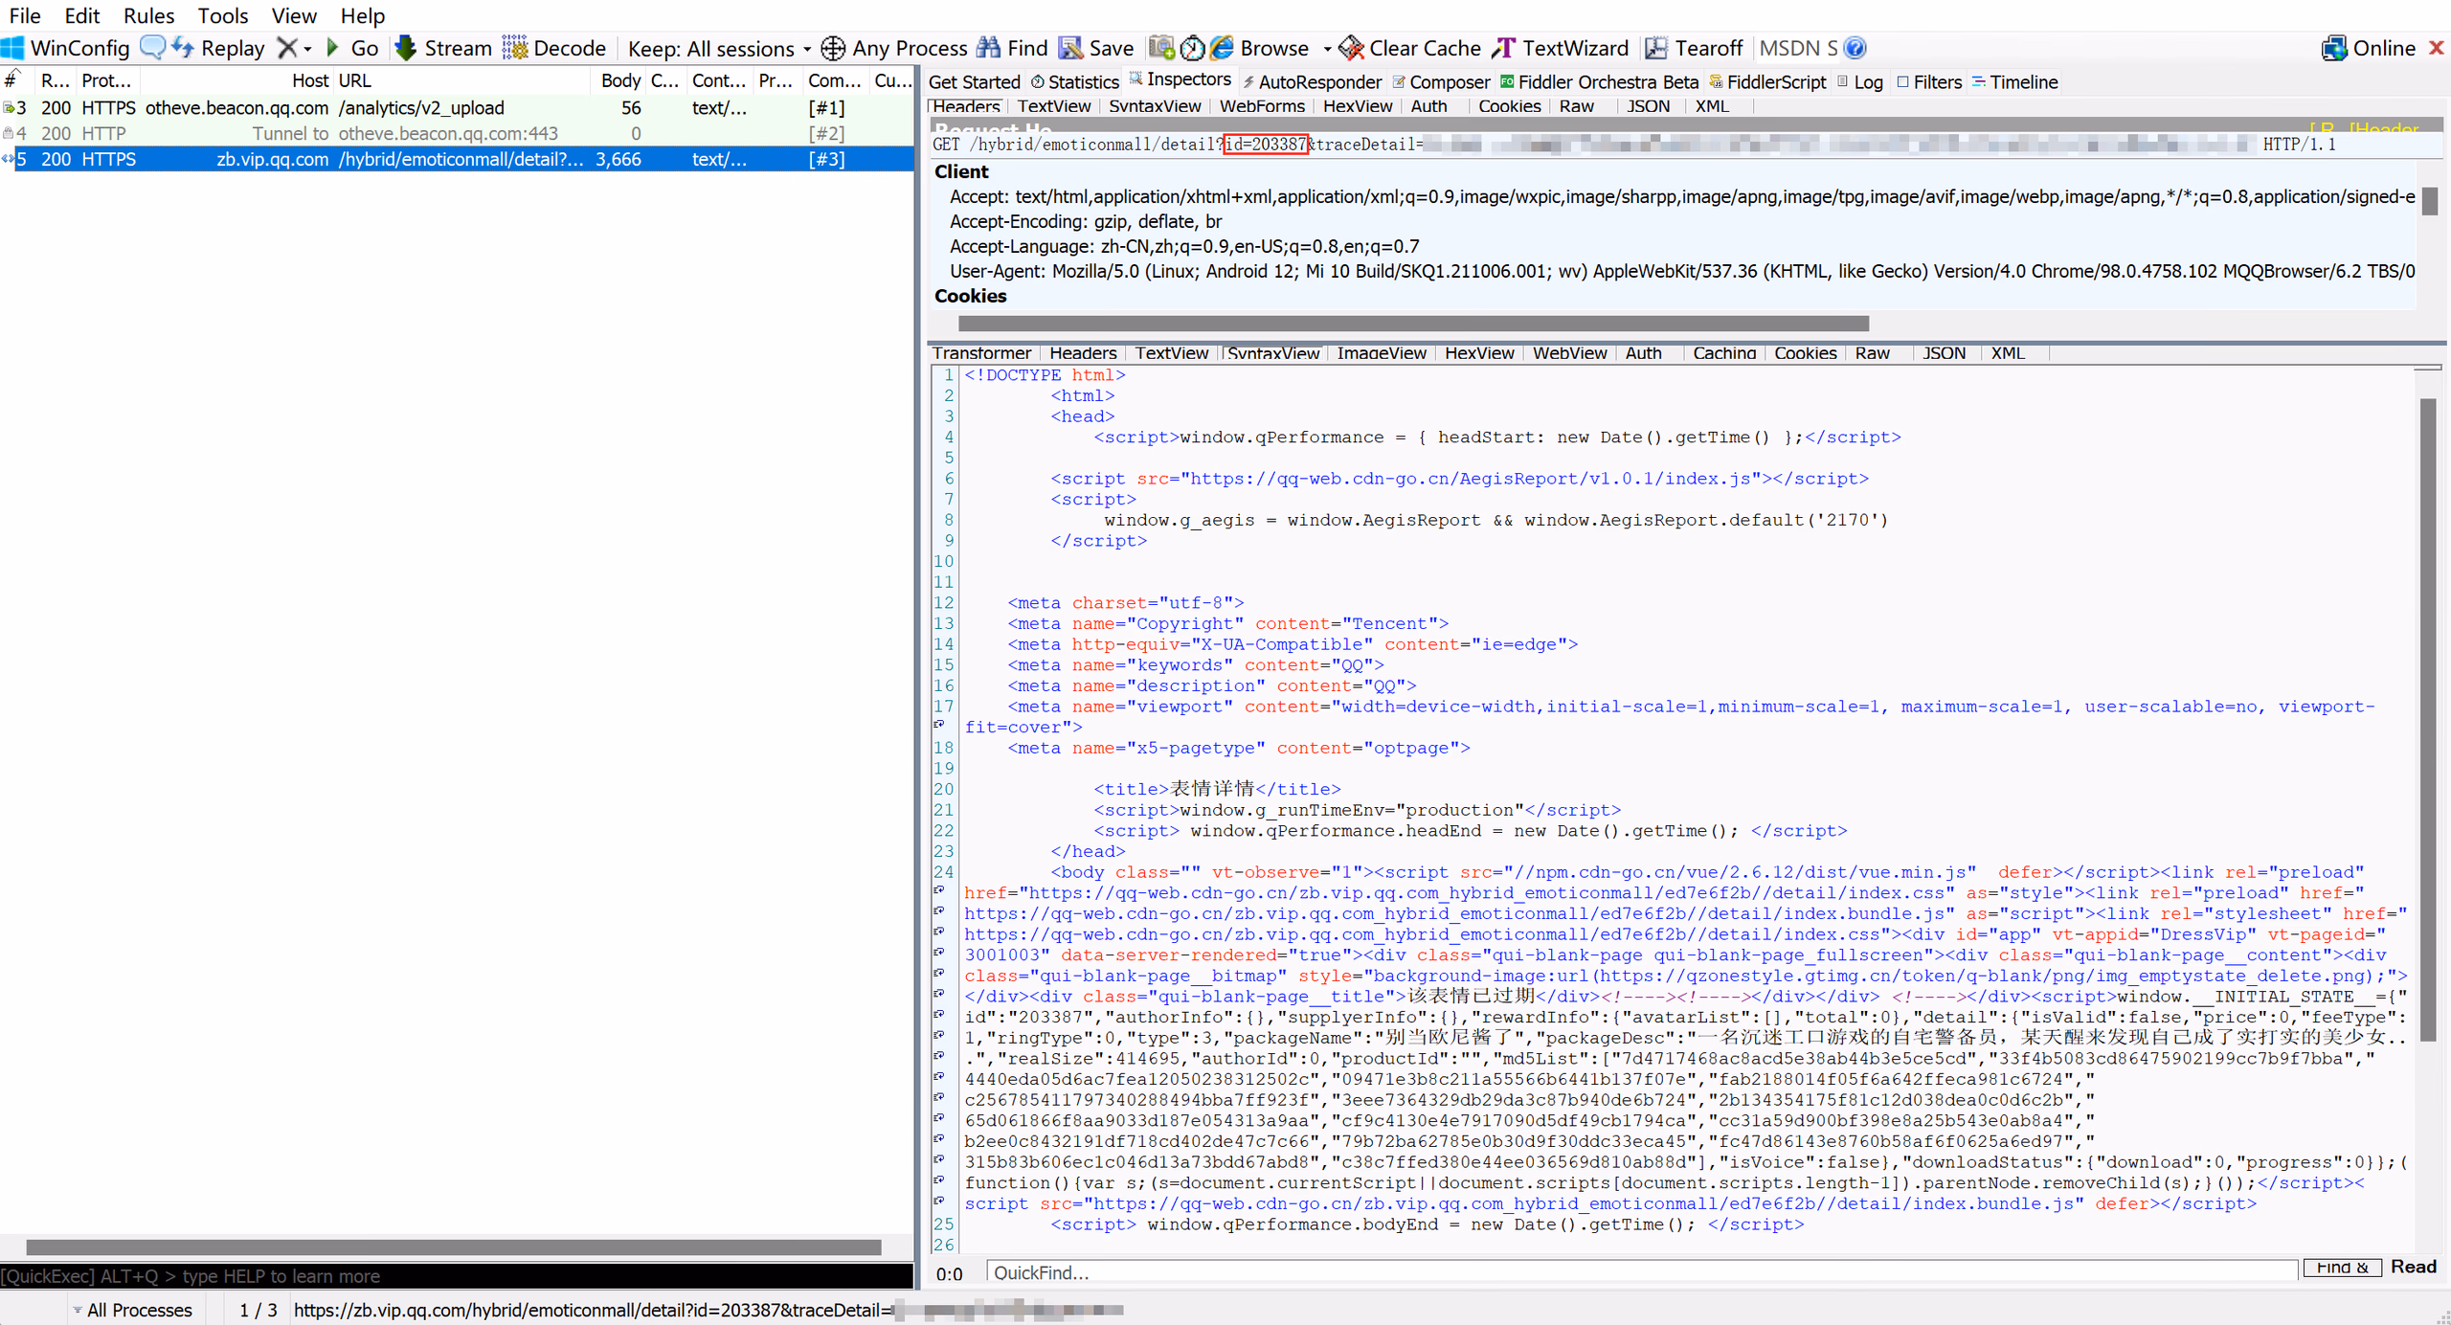The image size is (2451, 1325).
Task: Click the Find & button
Action: click(x=2342, y=1268)
